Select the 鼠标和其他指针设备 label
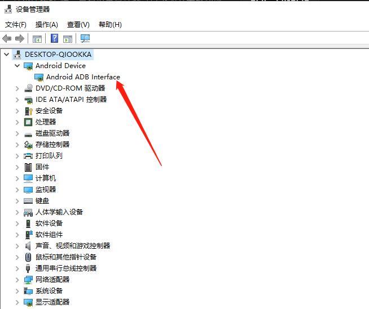The height and width of the screenshot is (309, 369). [x=66, y=257]
